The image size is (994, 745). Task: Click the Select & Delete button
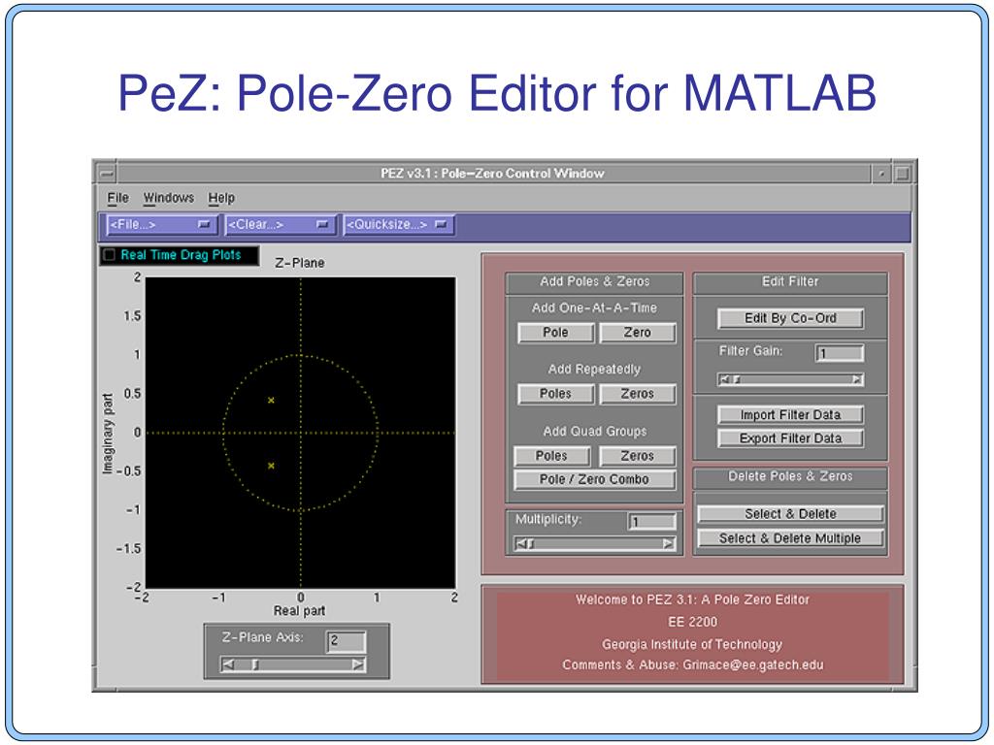click(x=790, y=514)
